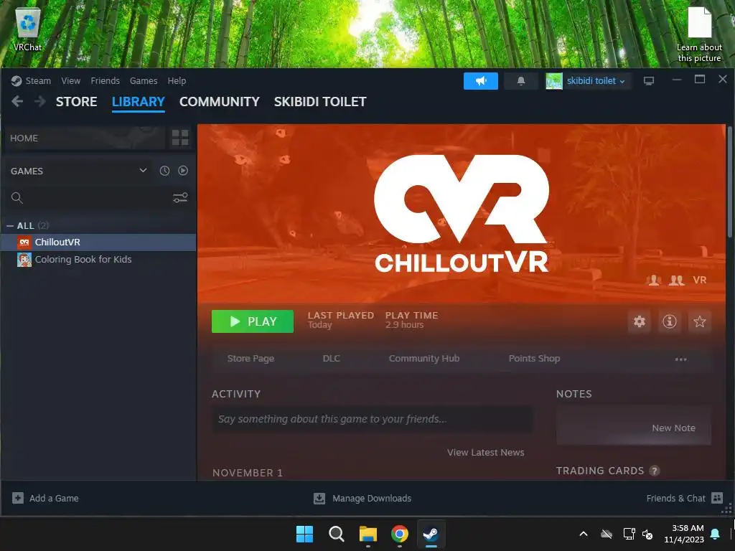Open the Help menu
735x551 pixels.
pos(177,80)
